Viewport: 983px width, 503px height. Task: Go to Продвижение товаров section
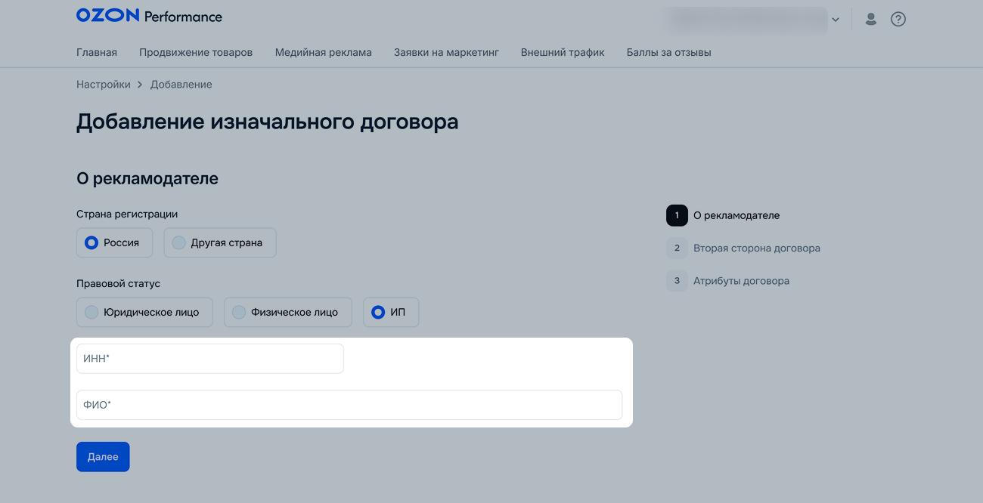(x=196, y=52)
